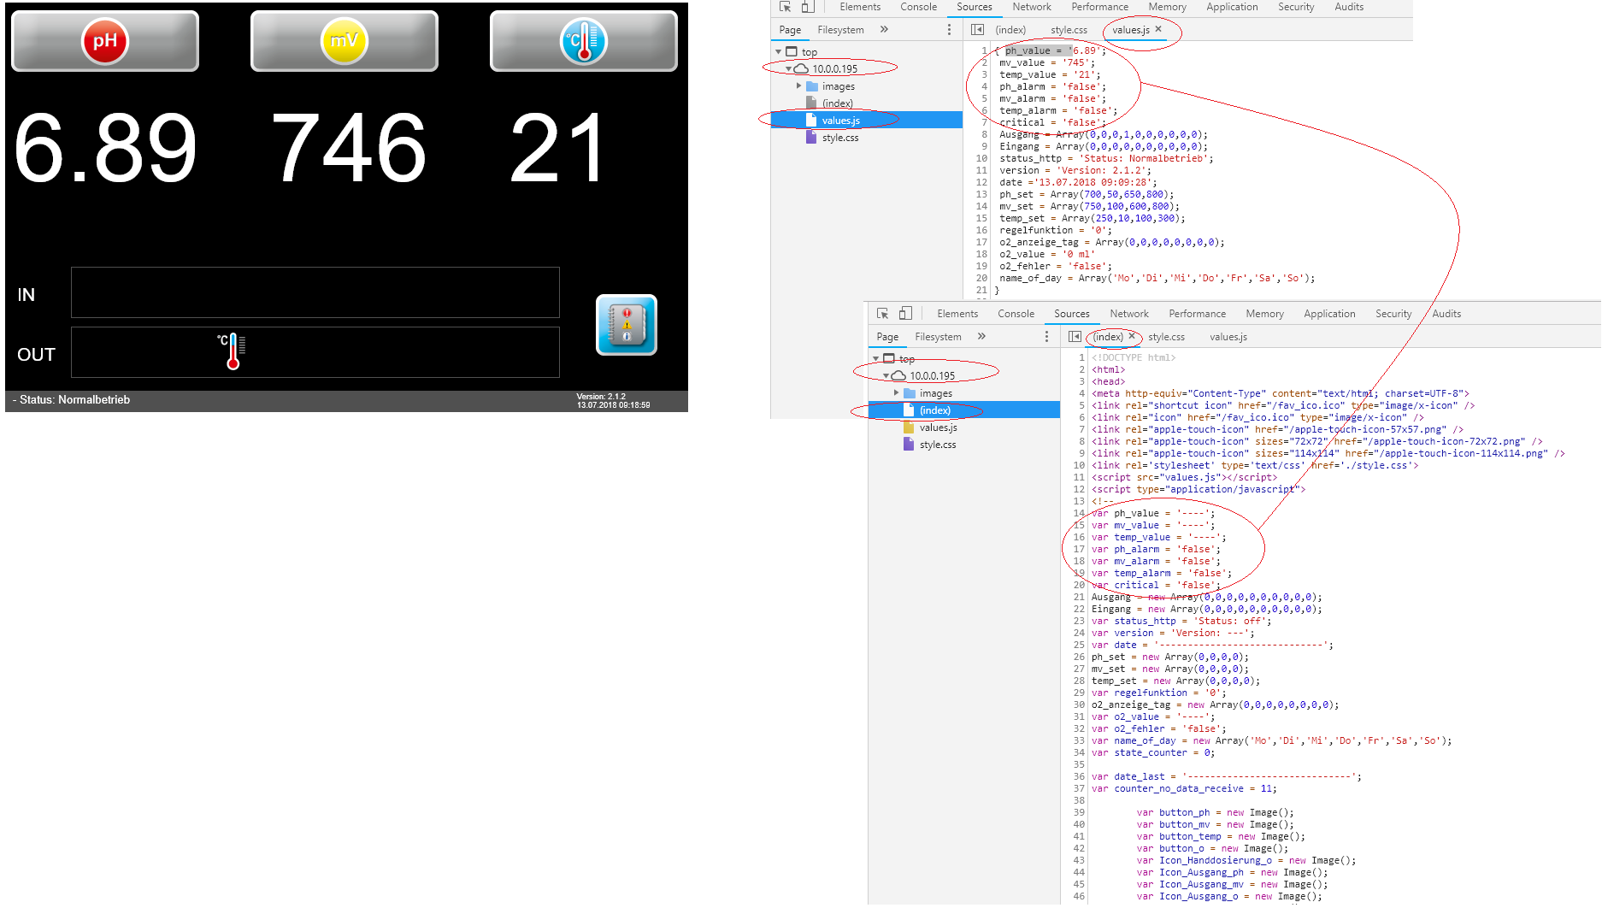This screenshot has width=1602, height=908.
Task: Show more navigator tabs chevron in upper DevTools
Action: click(x=885, y=29)
